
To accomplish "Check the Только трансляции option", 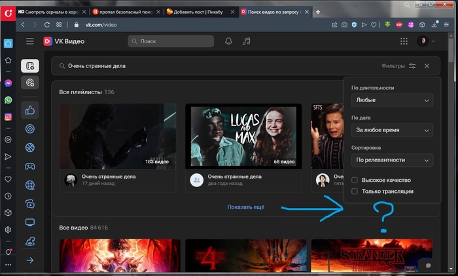I will tap(355, 192).
